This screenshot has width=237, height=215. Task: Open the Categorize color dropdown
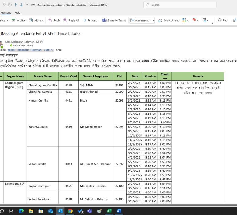point(185,20)
